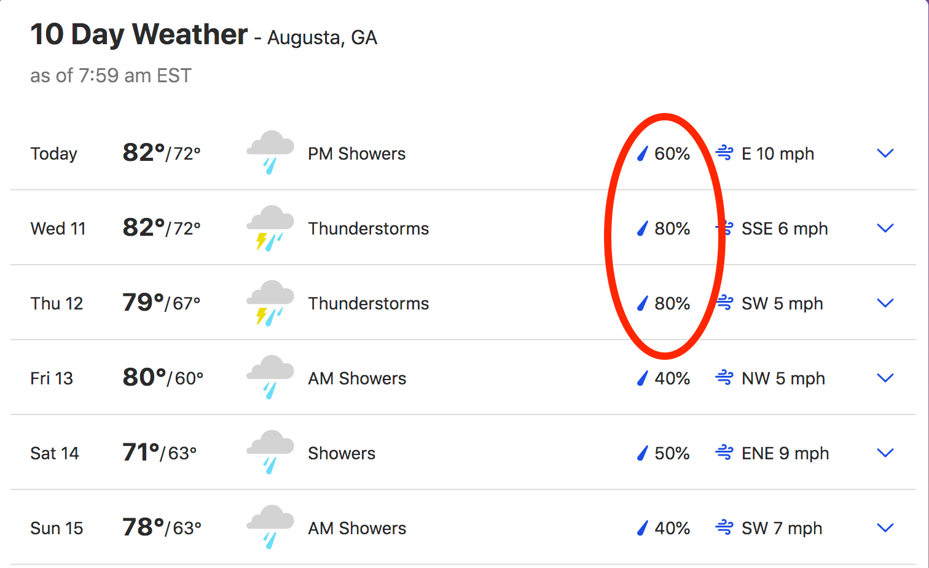Click the thunderstorm icon for Wed 11
The height and width of the screenshot is (568, 929).
click(x=270, y=228)
